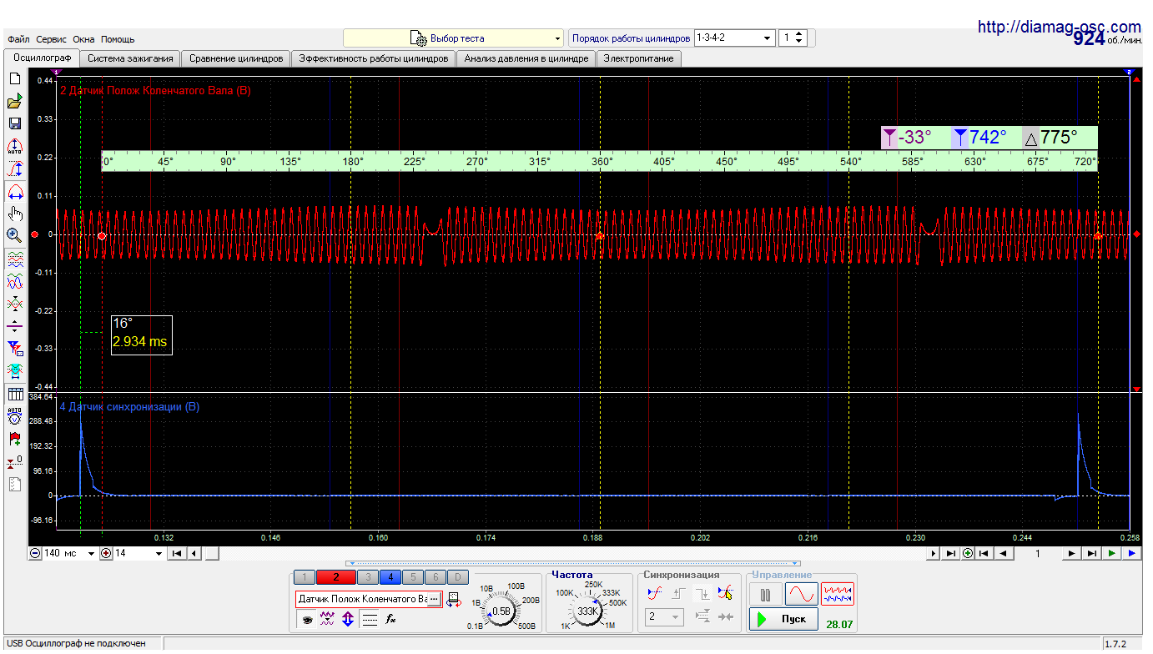Click the voltage range knob showing 0.5В
Viewport: 1153px width, 654px height.
(x=501, y=611)
